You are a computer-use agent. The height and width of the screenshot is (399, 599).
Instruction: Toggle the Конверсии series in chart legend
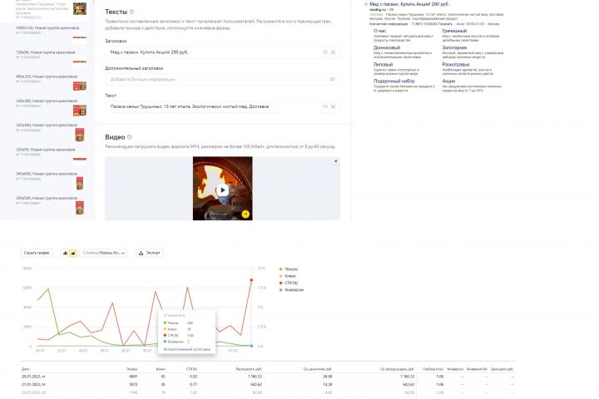pyautogui.click(x=291, y=290)
